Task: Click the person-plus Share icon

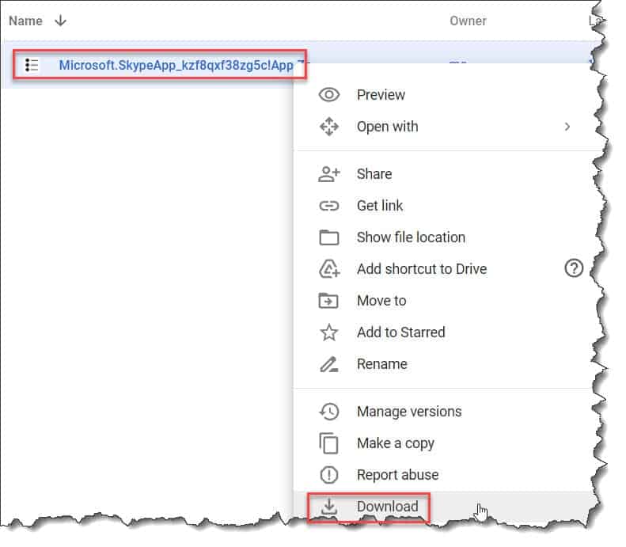Action: point(329,174)
